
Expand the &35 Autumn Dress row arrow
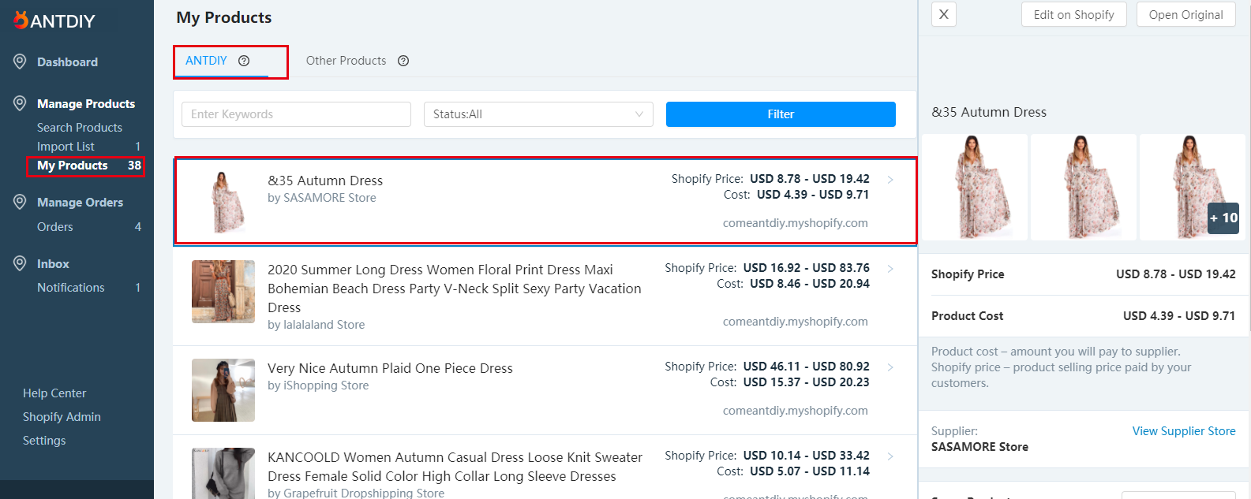(x=890, y=180)
